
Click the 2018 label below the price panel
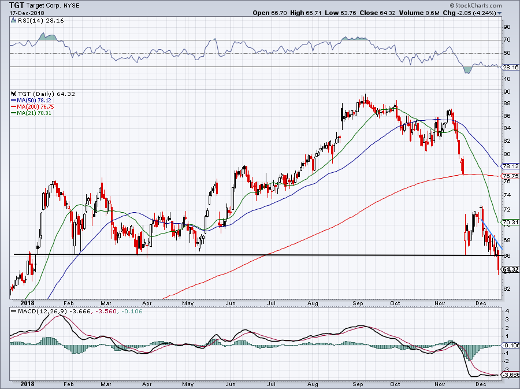(27, 303)
